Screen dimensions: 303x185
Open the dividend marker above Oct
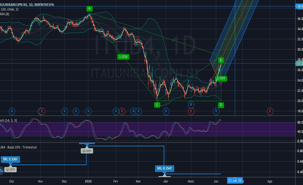12,111
